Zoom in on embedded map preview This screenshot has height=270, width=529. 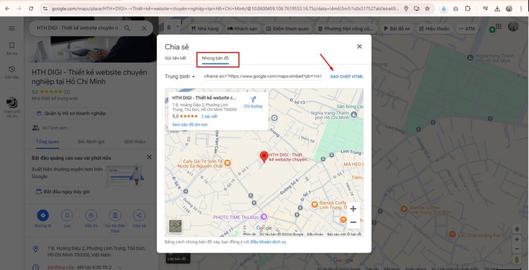tap(353, 209)
